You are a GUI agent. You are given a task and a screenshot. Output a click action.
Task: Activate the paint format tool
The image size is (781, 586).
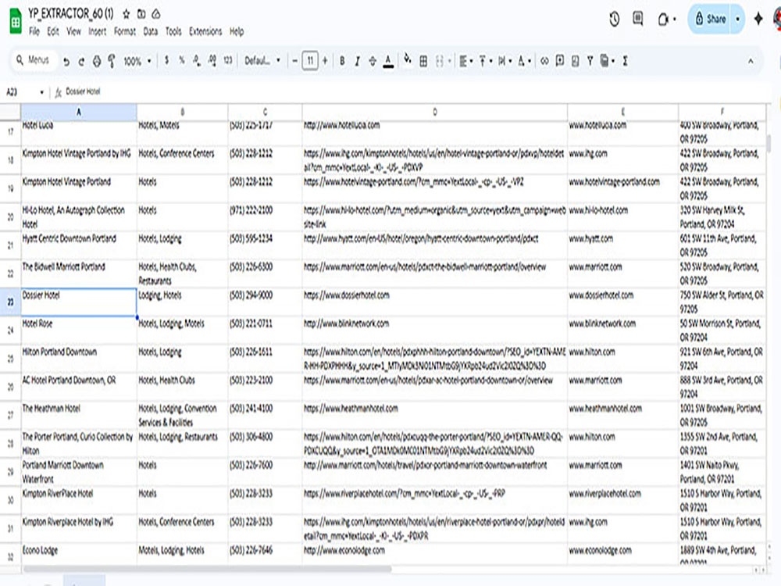click(112, 61)
